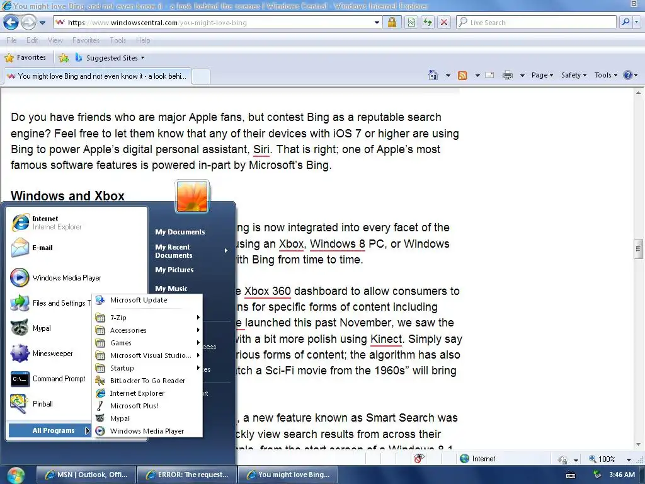Expand the 7-Zip program folder

tap(147, 318)
